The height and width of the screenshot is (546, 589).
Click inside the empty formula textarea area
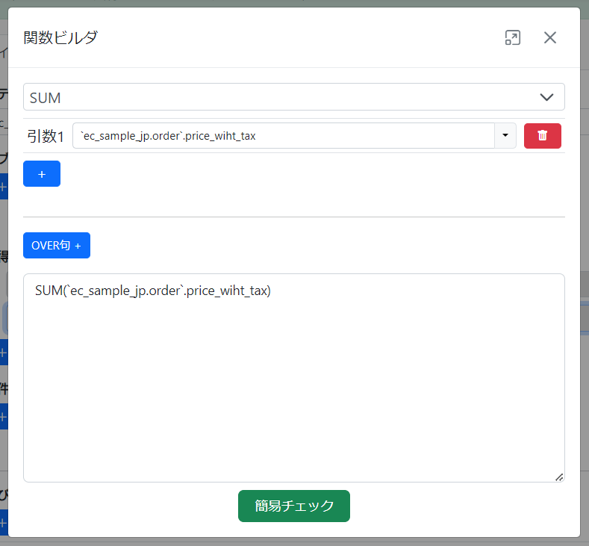coord(294,388)
